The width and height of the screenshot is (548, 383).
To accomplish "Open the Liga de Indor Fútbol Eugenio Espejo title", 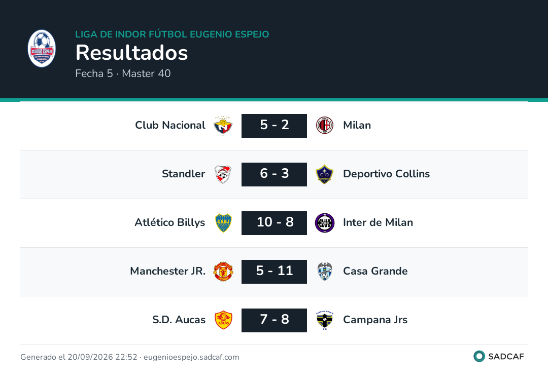I will (172, 34).
